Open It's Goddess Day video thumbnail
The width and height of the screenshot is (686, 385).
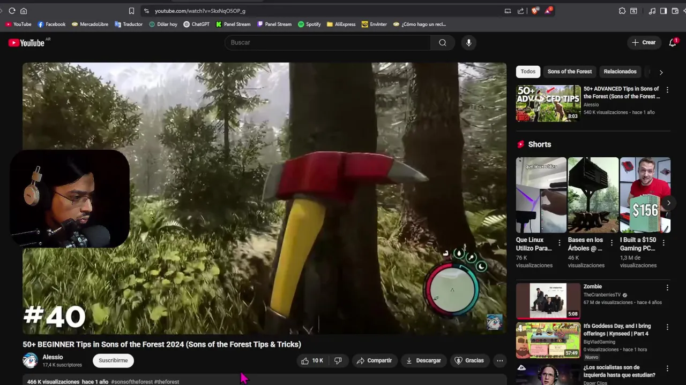548,340
